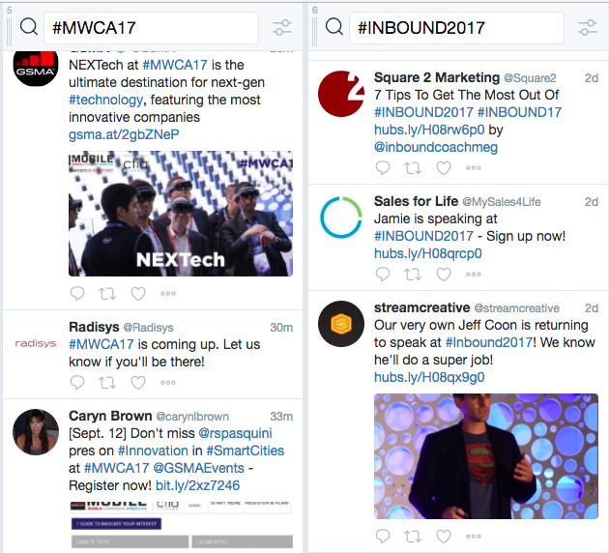Open Jeff Coon speaker photo
The height and width of the screenshot is (553, 609).
[x=486, y=456]
